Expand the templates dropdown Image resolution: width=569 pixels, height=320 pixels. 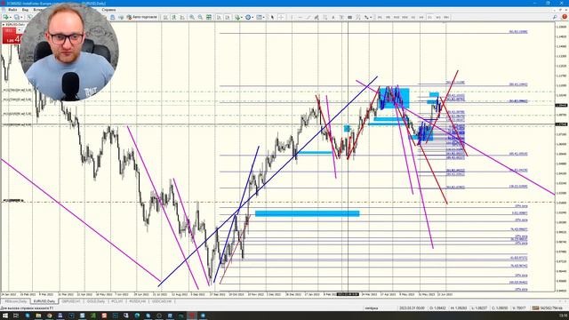click(x=264, y=17)
